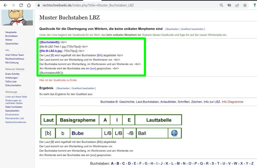Open Hauptseite in the sidebar
257x168 pixels.
(11, 32)
